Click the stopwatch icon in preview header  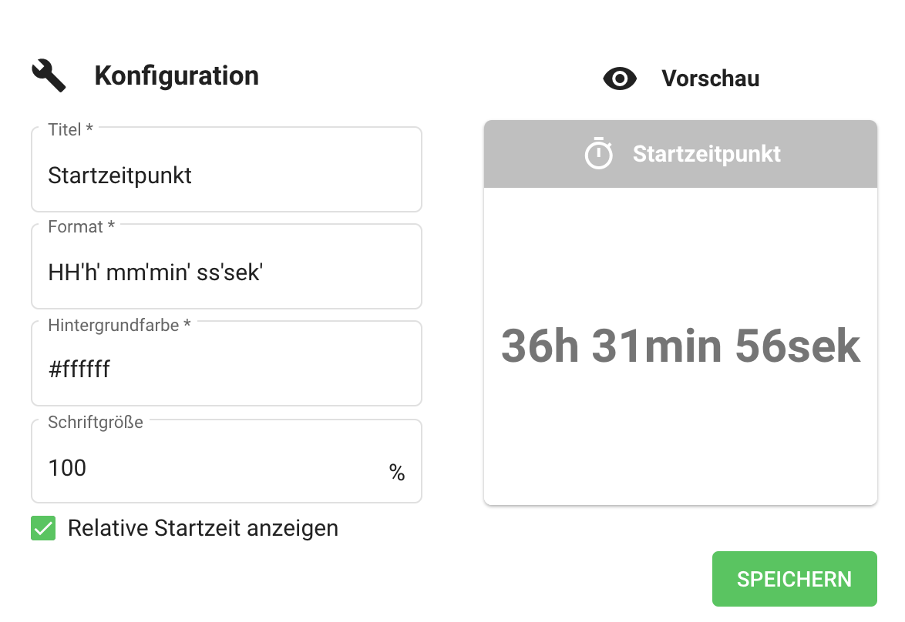click(598, 153)
